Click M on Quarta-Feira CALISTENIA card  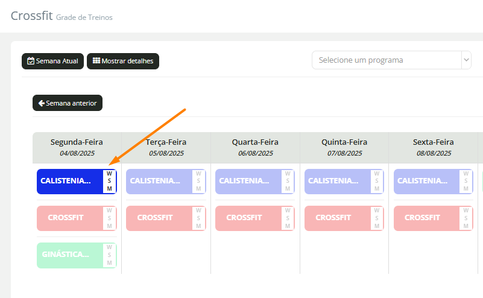click(288, 189)
